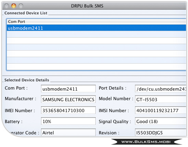Click the IMEI Number field
This screenshot has width=188, height=147.
pyautogui.click(x=68, y=110)
